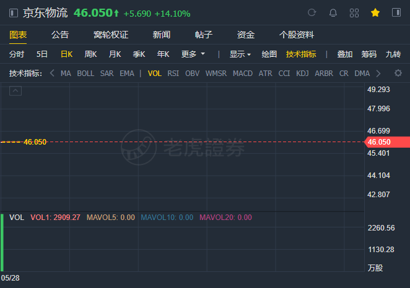Select the 5日 chart period

[42, 54]
